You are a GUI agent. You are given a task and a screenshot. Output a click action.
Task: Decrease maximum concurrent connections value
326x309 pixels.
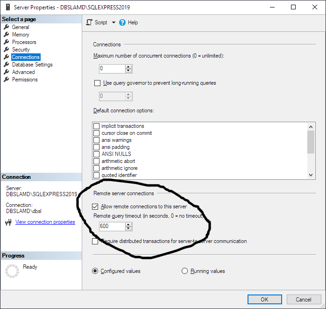pyautogui.click(x=128, y=71)
